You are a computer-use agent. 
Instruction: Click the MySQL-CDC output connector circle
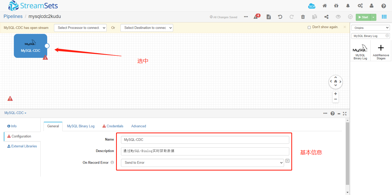[47, 46]
